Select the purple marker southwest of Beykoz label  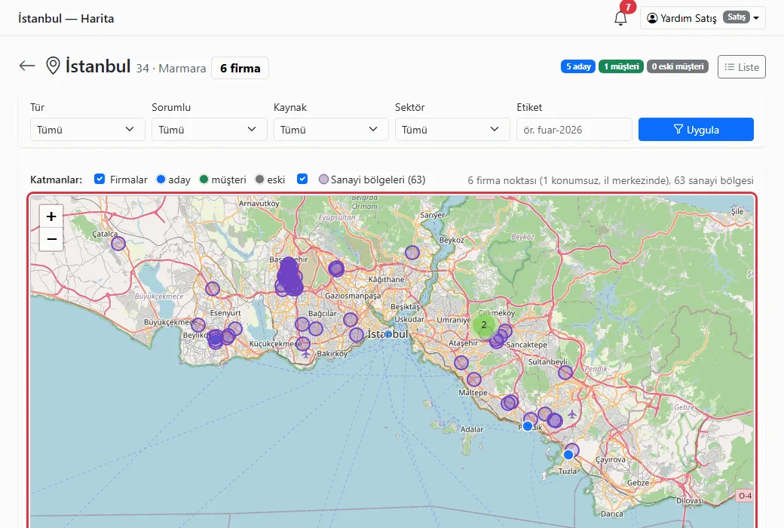pyautogui.click(x=412, y=253)
